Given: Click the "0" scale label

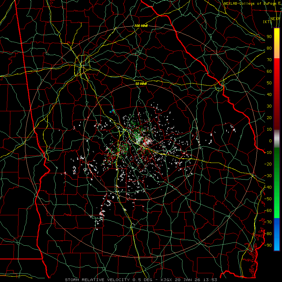Looking at the screenshot, I should pos(270,141).
